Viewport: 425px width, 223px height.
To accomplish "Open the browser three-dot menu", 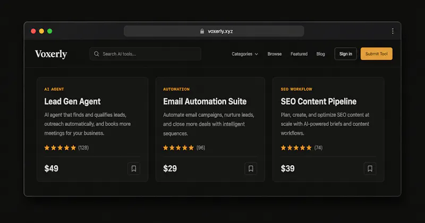I will (x=393, y=31).
